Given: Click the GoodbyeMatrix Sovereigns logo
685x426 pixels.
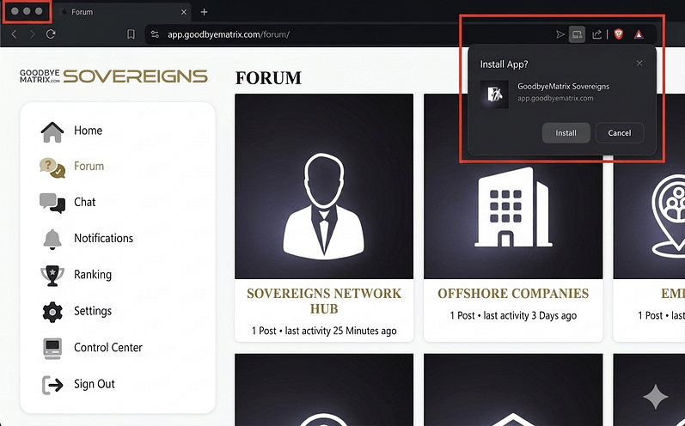Looking at the screenshot, I should pyautogui.click(x=113, y=76).
